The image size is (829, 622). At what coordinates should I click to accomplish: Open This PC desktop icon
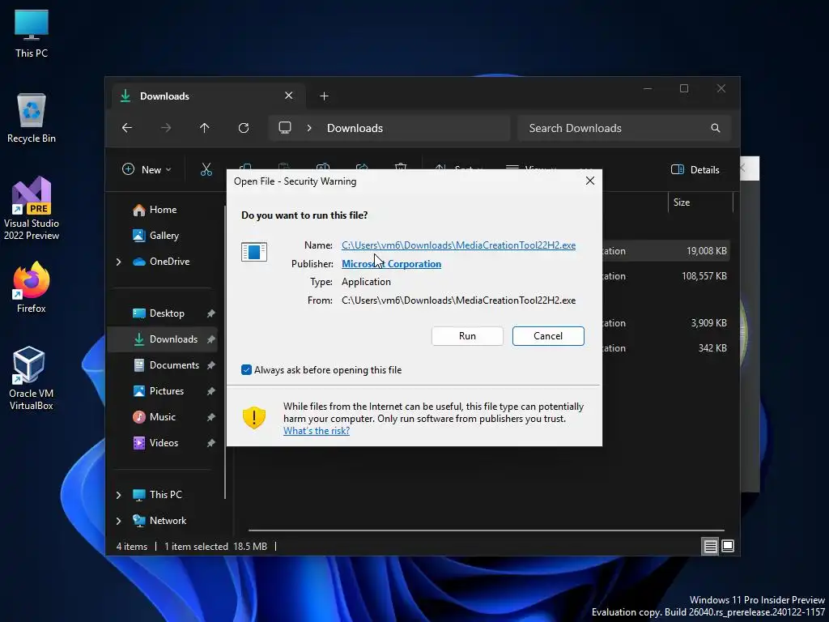pyautogui.click(x=32, y=34)
